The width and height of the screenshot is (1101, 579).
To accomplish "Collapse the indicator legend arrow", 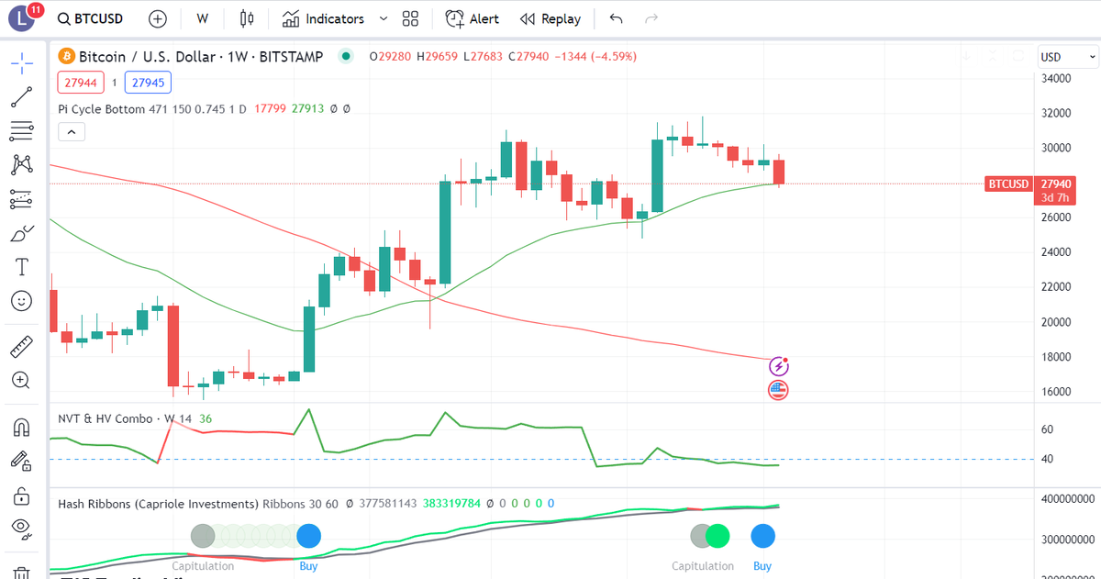I will [72, 132].
